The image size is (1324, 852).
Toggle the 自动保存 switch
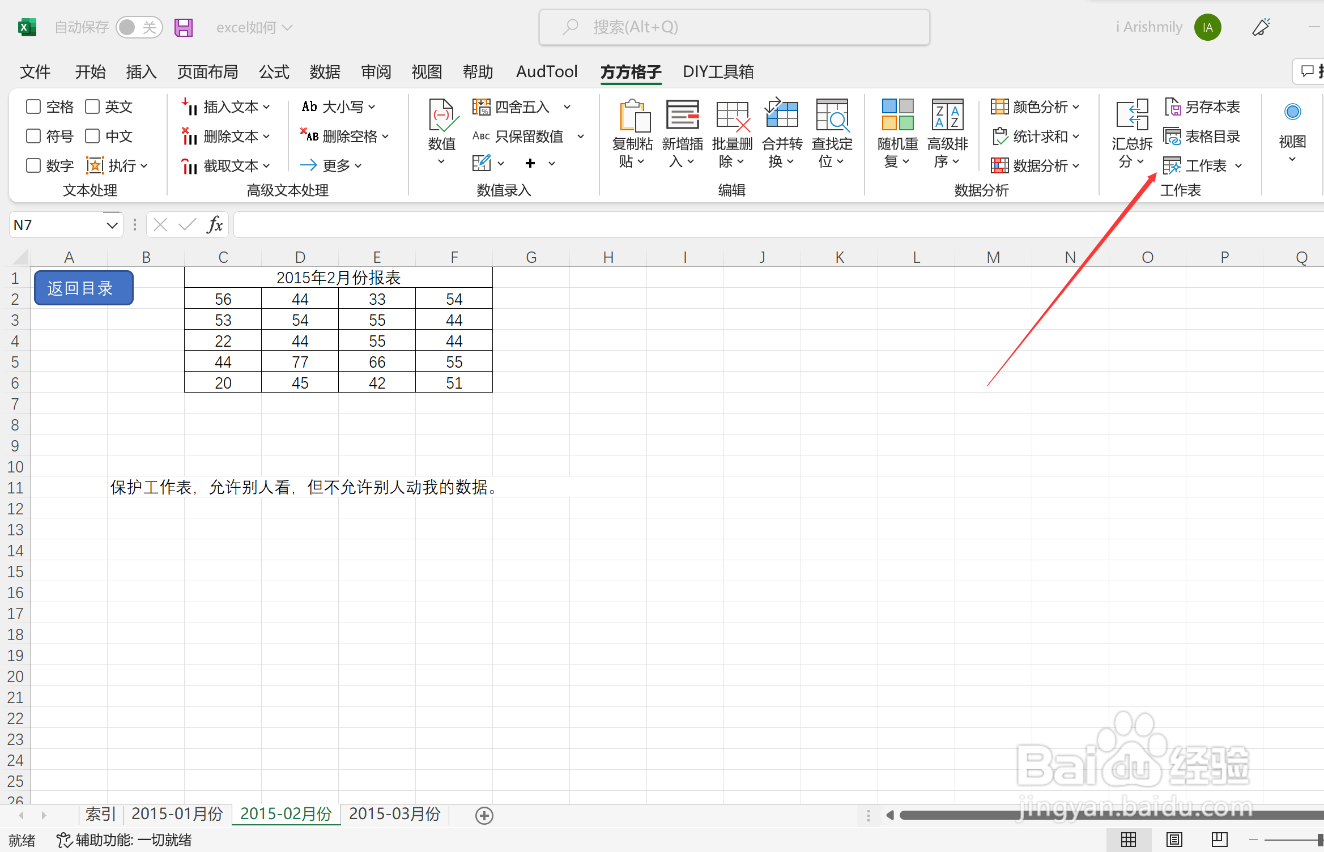(139, 27)
